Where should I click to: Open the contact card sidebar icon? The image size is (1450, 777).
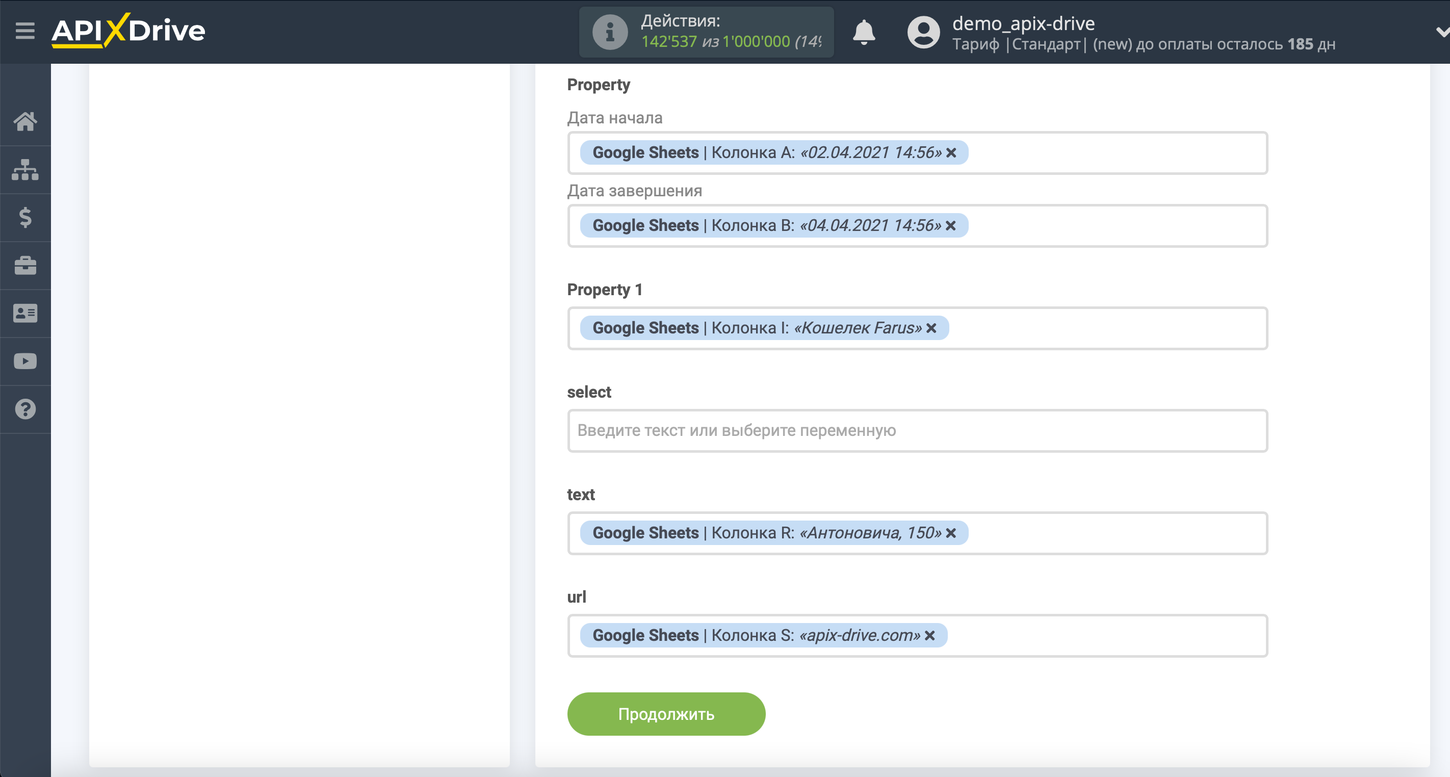25,313
